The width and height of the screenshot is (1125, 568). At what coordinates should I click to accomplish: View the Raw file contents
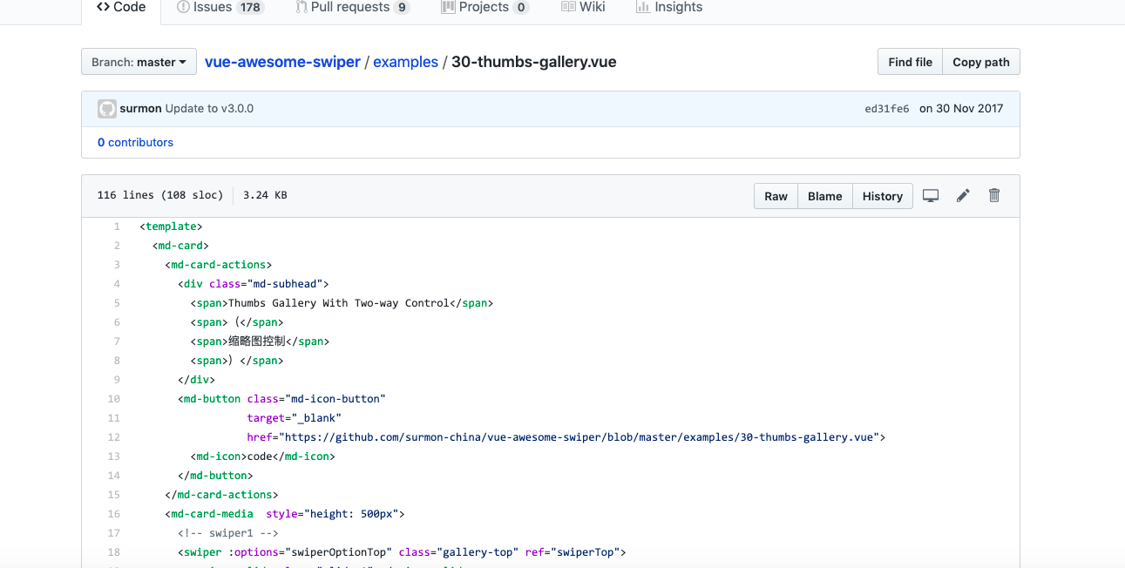776,196
